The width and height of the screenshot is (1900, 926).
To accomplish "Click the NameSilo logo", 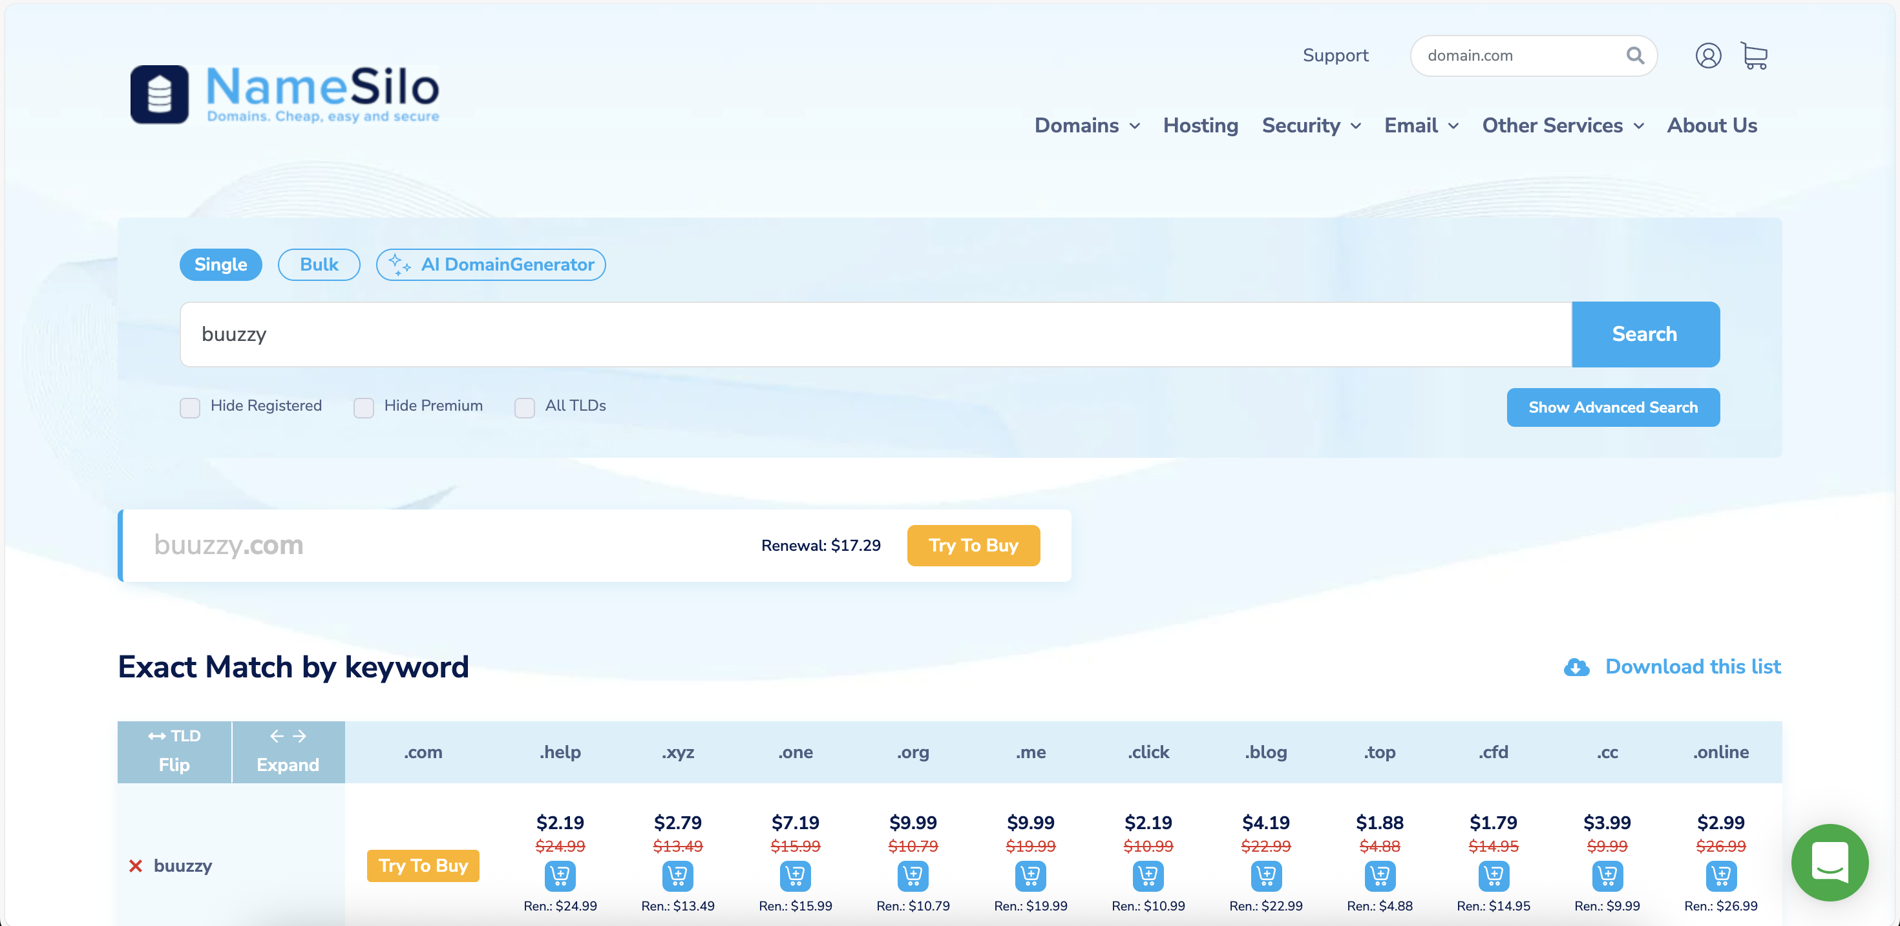I will [285, 94].
